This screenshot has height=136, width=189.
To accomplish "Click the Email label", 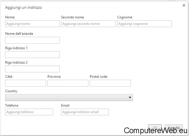I will pos(65,105).
